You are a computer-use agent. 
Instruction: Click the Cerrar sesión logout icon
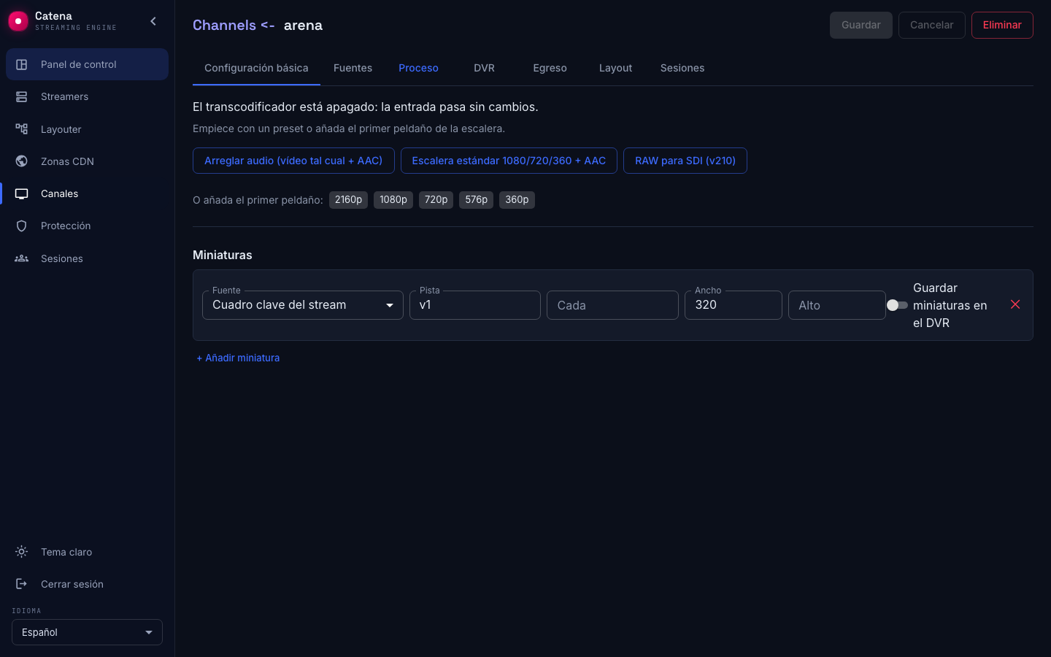click(x=22, y=584)
